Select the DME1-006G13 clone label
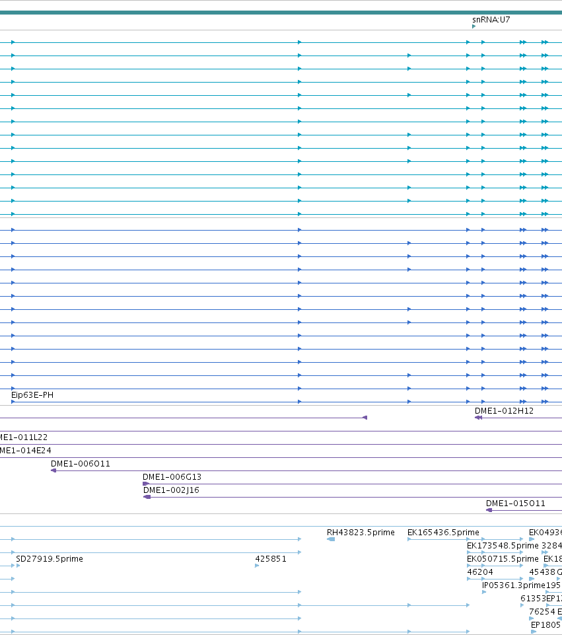The width and height of the screenshot is (562, 635). (172, 476)
